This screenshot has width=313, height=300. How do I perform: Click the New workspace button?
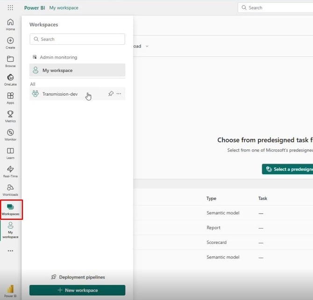[77, 290]
